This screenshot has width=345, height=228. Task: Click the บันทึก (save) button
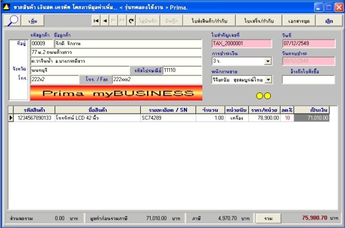171,21
